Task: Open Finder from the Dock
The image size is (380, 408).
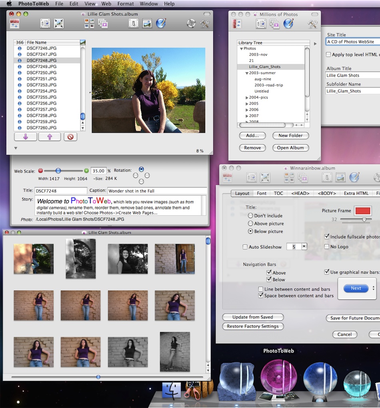Action: click(x=171, y=391)
